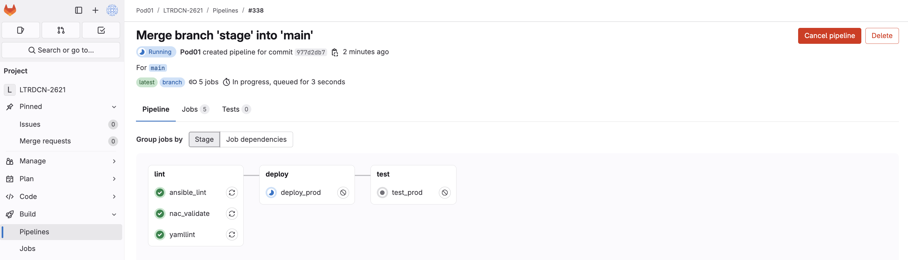Image resolution: width=908 pixels, height=260 pixels.
Task: Click the Cancel pipeline button
Action: pyautogui.click(x=829, y=36)
